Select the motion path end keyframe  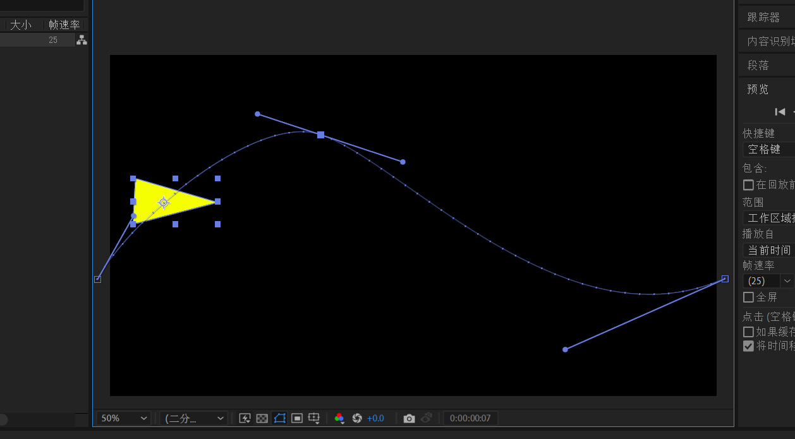(x=725, y=279)
